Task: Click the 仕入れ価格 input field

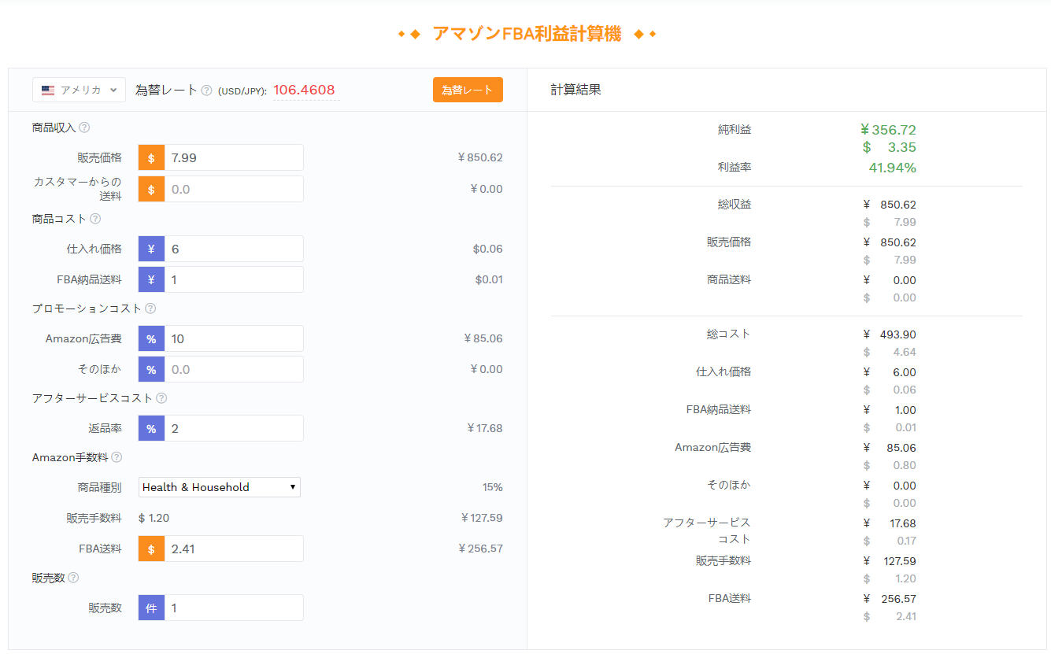Action: click(234, 249)
